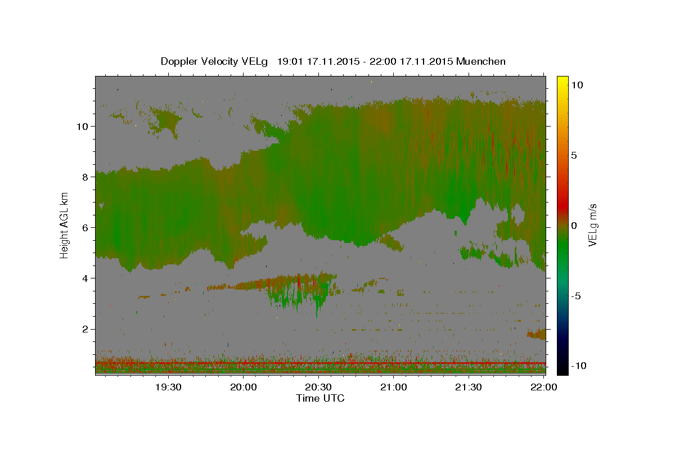Click the colorbar value -5
675x450 pixels.
pyautogui.click(x=576, y=295)
